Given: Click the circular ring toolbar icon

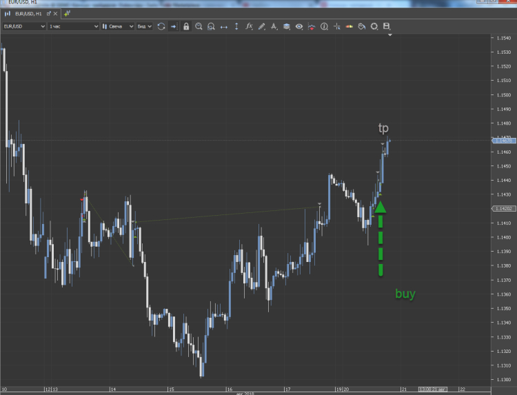Looking at the screenshot, I should [374, 26].
